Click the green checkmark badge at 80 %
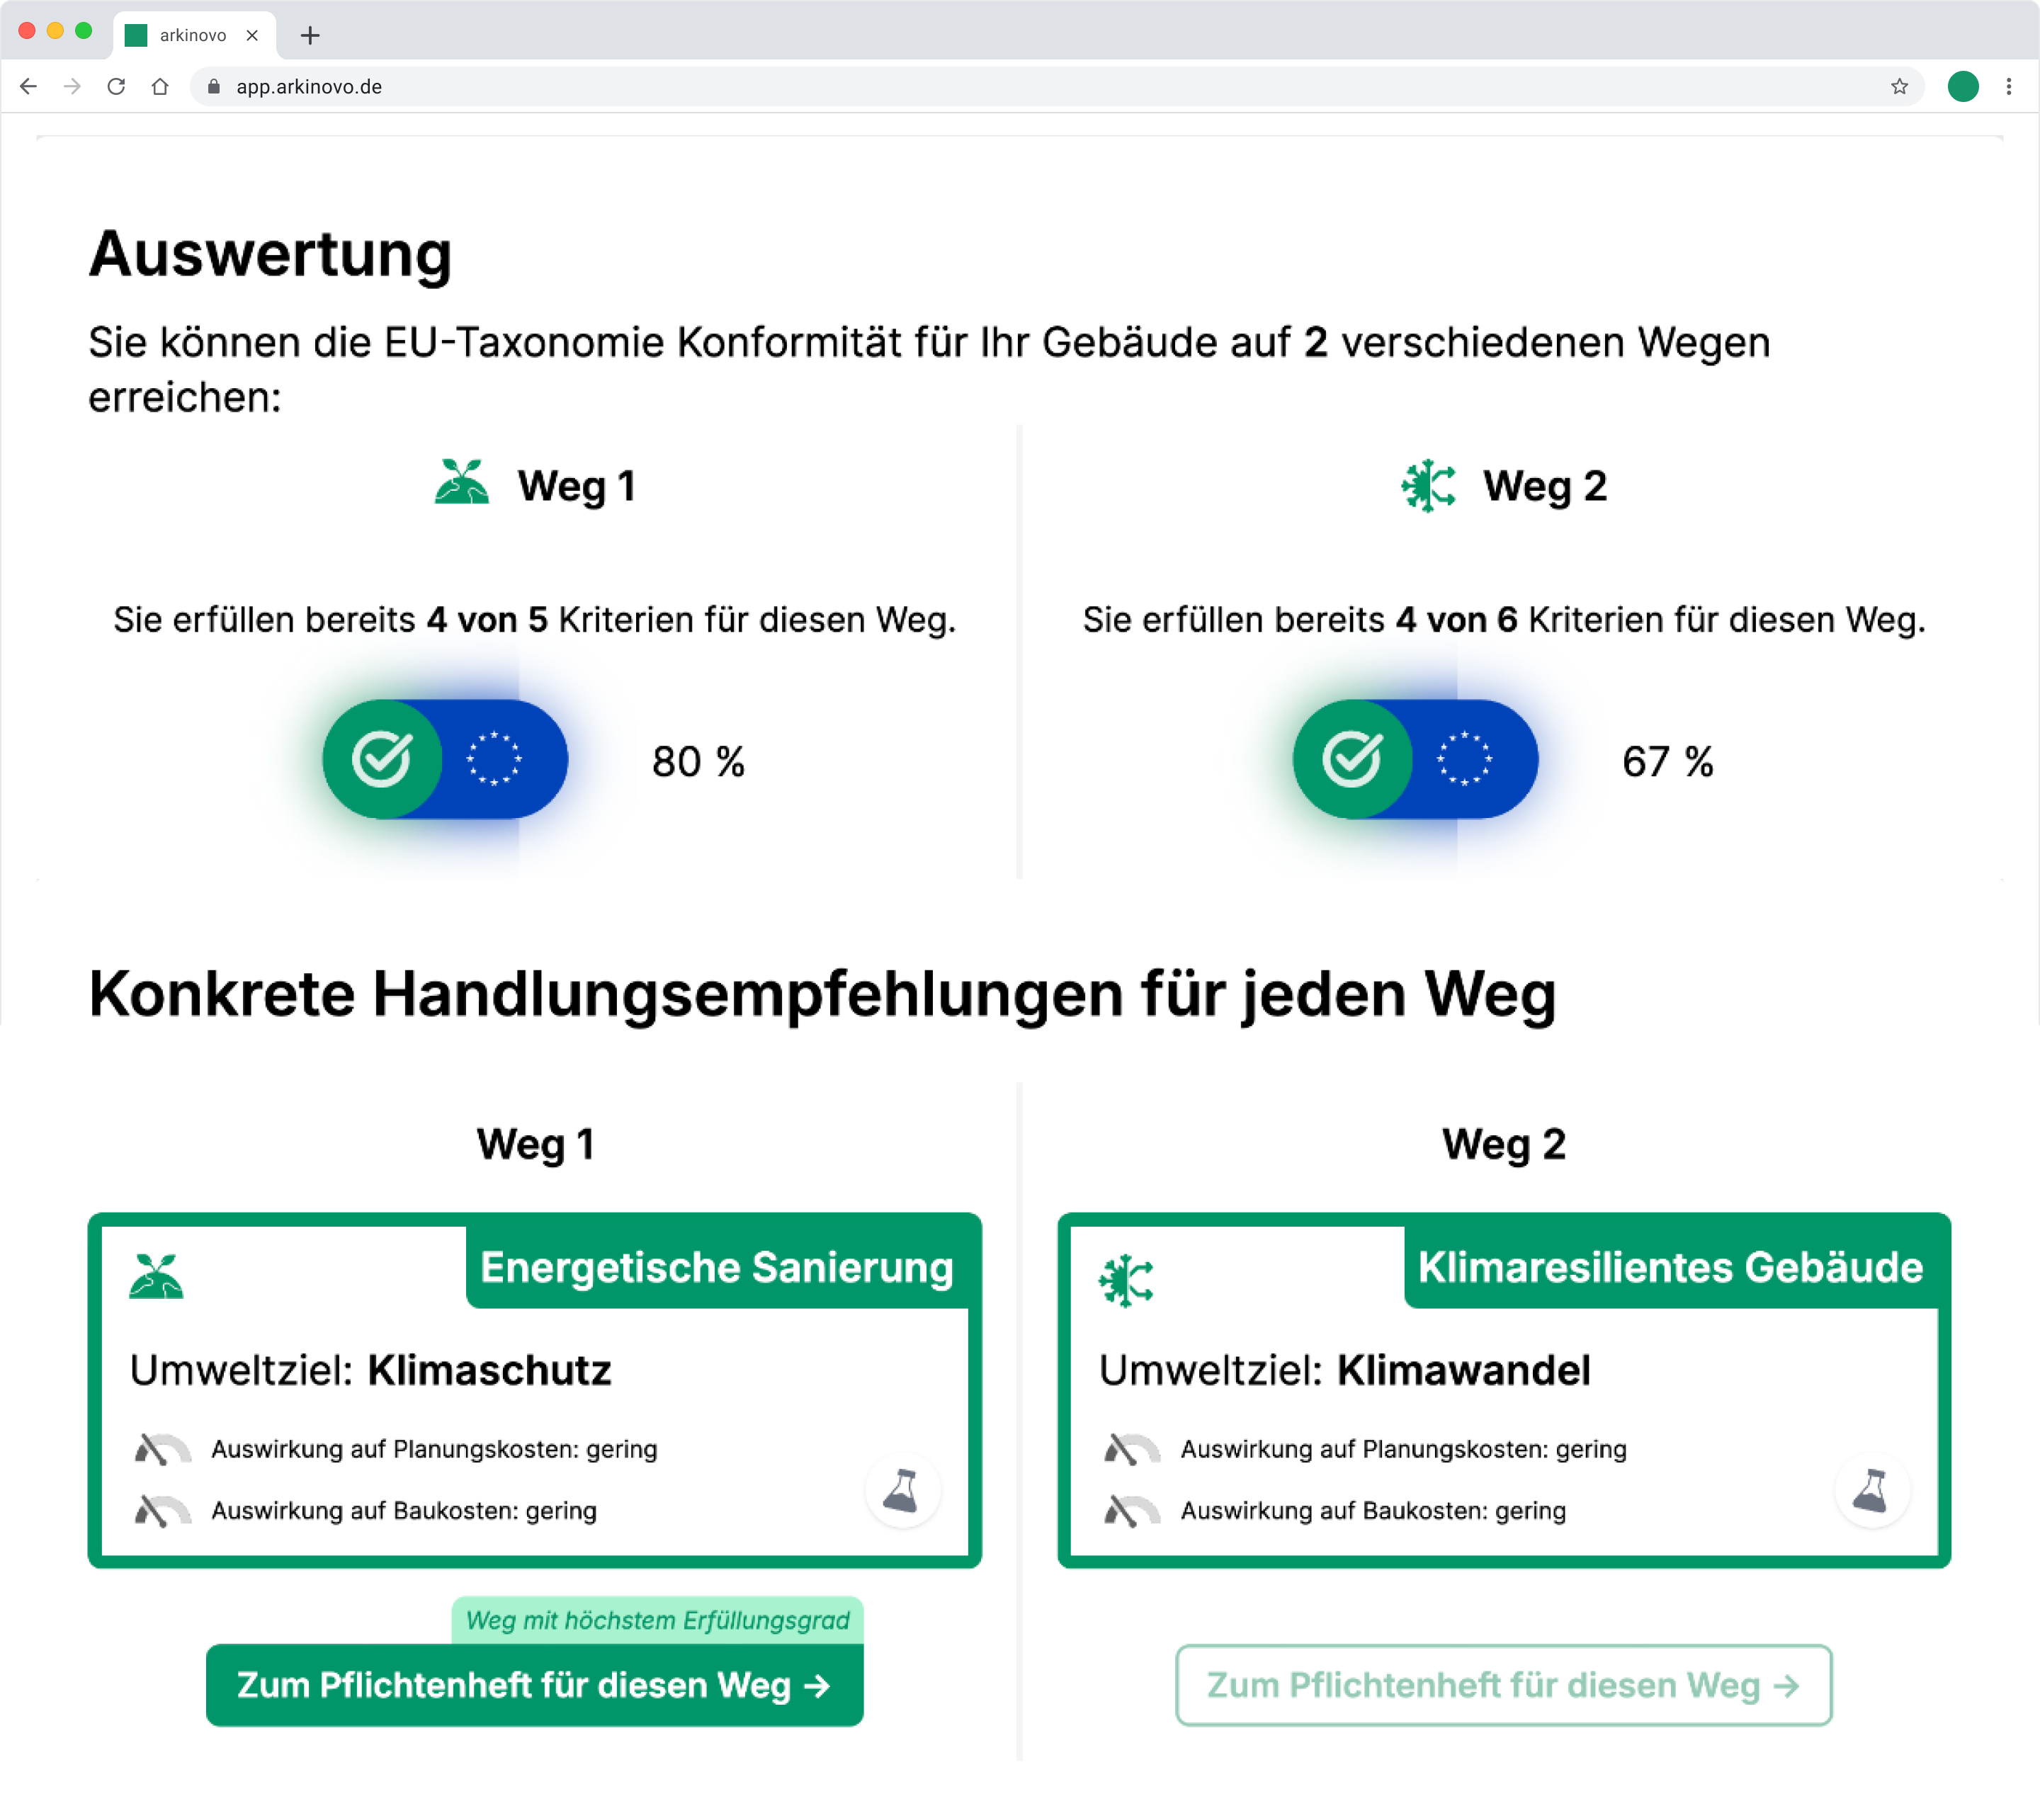The height and width of the screenshot is (1806, 2040). tap(382, 759)
